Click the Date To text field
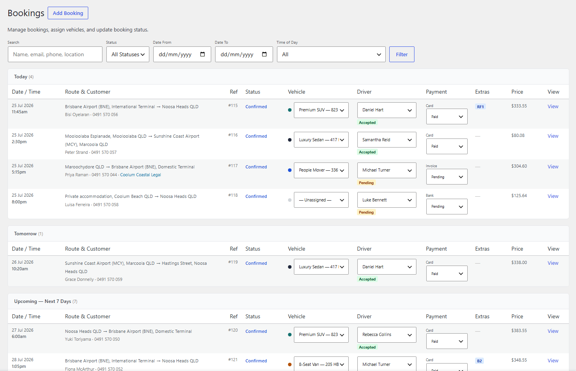Image resolution: width=576 pixels, height=371 pixels. pos(244,54)
